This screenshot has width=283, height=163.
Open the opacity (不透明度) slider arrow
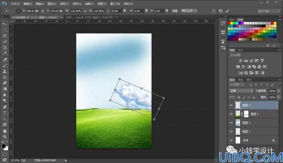point(279,91)
